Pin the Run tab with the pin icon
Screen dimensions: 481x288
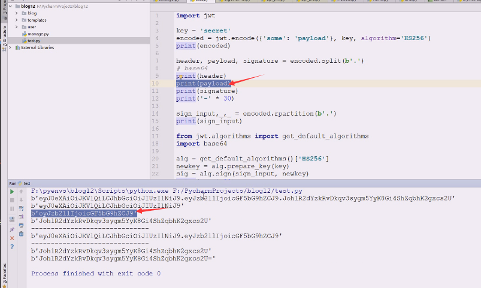coord(12,229)
